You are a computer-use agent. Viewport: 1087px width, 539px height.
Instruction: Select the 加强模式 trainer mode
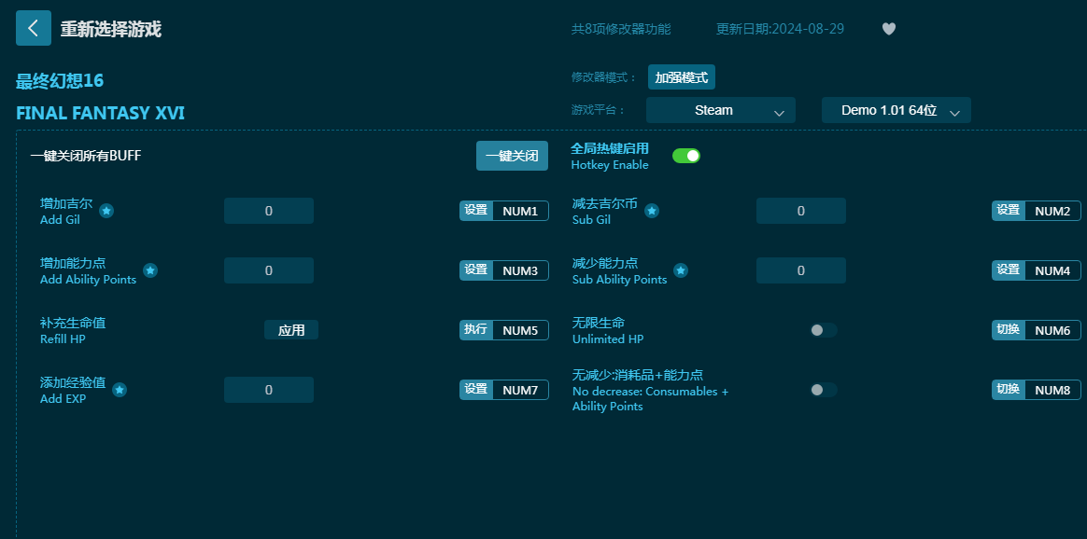tap(682, 77)
